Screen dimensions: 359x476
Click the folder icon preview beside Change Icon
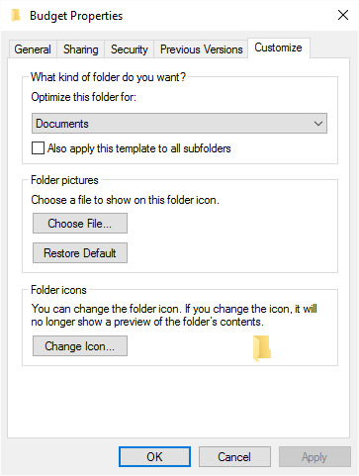click(x=262, y=348)
